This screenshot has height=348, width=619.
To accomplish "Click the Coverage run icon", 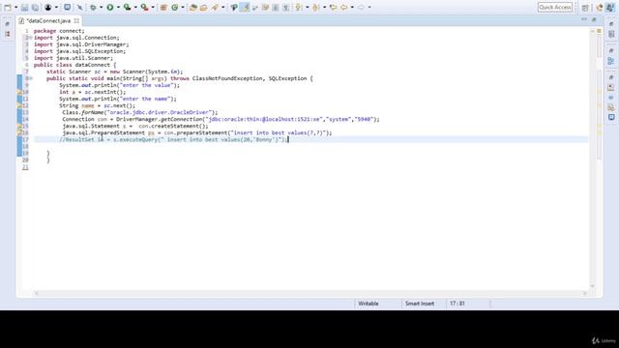I will [127, 7].
